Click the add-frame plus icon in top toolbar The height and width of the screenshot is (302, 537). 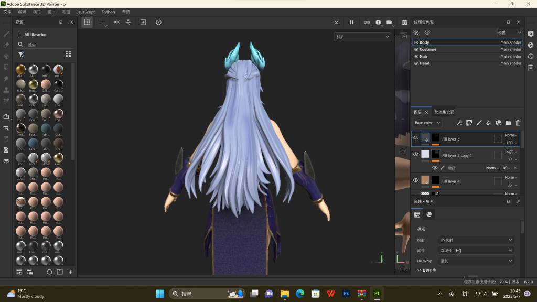[143, 22]
